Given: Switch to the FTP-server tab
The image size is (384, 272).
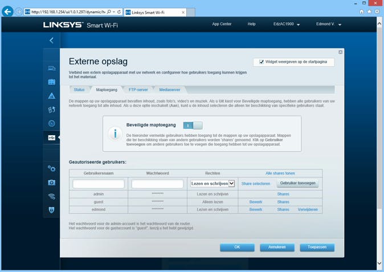Looking at the screenshot, I should click(x=138, y=90).
